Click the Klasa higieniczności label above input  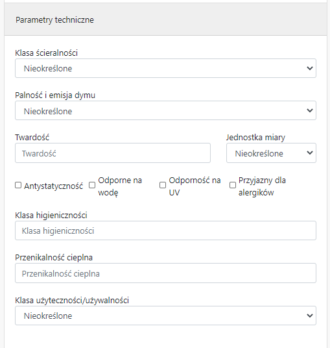(x=51, y=216)
